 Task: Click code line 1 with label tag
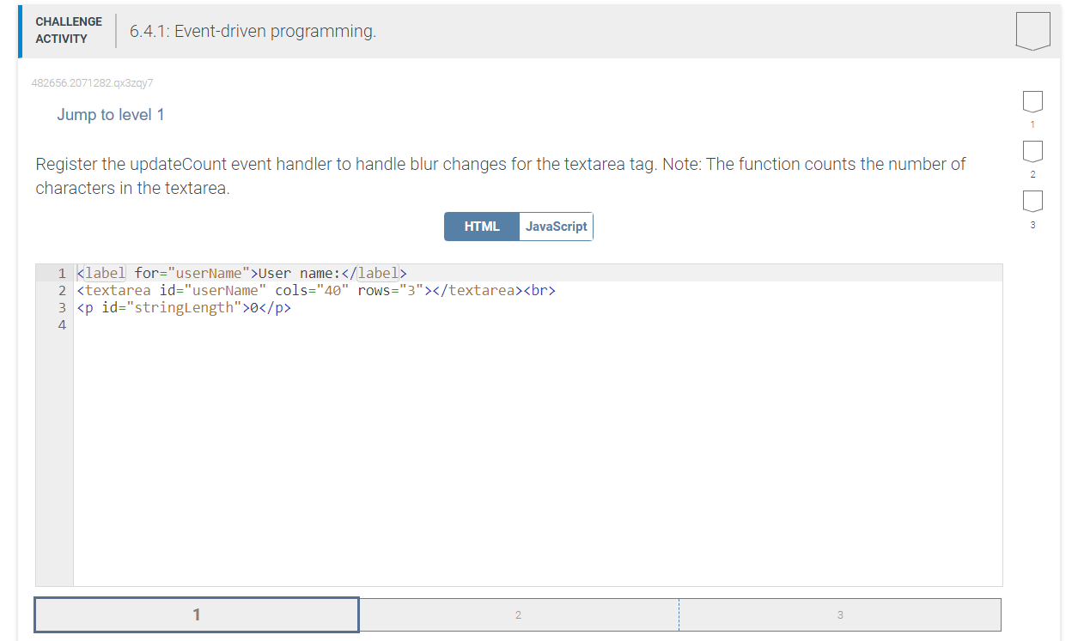point(241,274)
